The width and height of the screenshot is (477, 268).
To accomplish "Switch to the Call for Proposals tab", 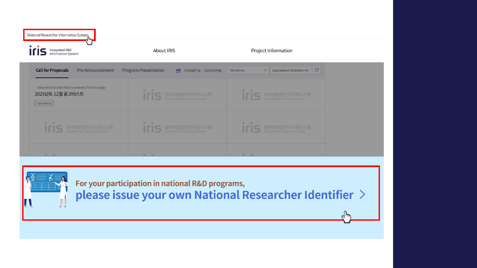I will pyautogui.click(x=52, y=70).
